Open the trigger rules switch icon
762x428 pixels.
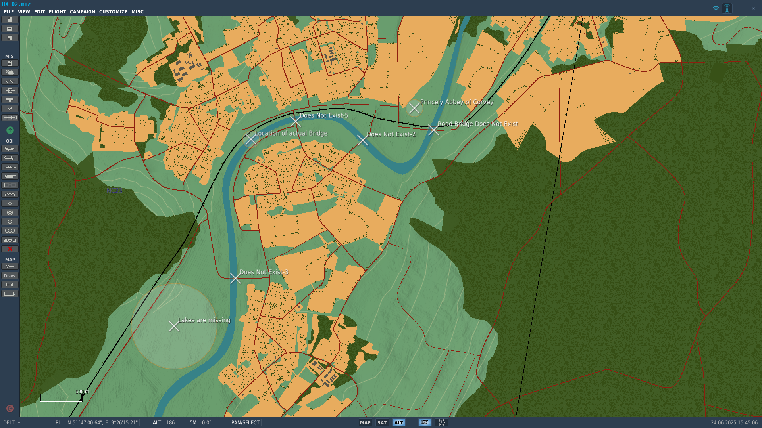10,81
